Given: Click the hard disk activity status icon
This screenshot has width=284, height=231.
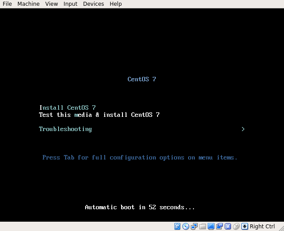Looking at the screenshot, I should [177, 226].
